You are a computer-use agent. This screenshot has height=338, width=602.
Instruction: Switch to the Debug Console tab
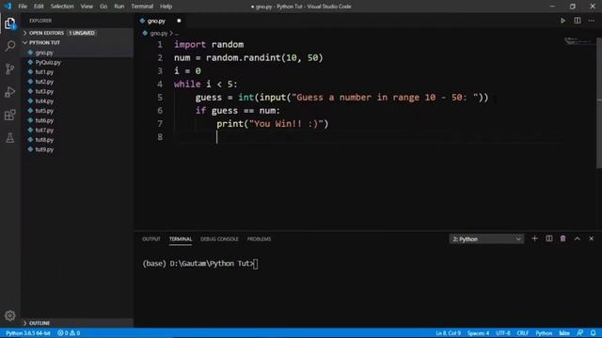pyautogui.click(x=219, y=238)
